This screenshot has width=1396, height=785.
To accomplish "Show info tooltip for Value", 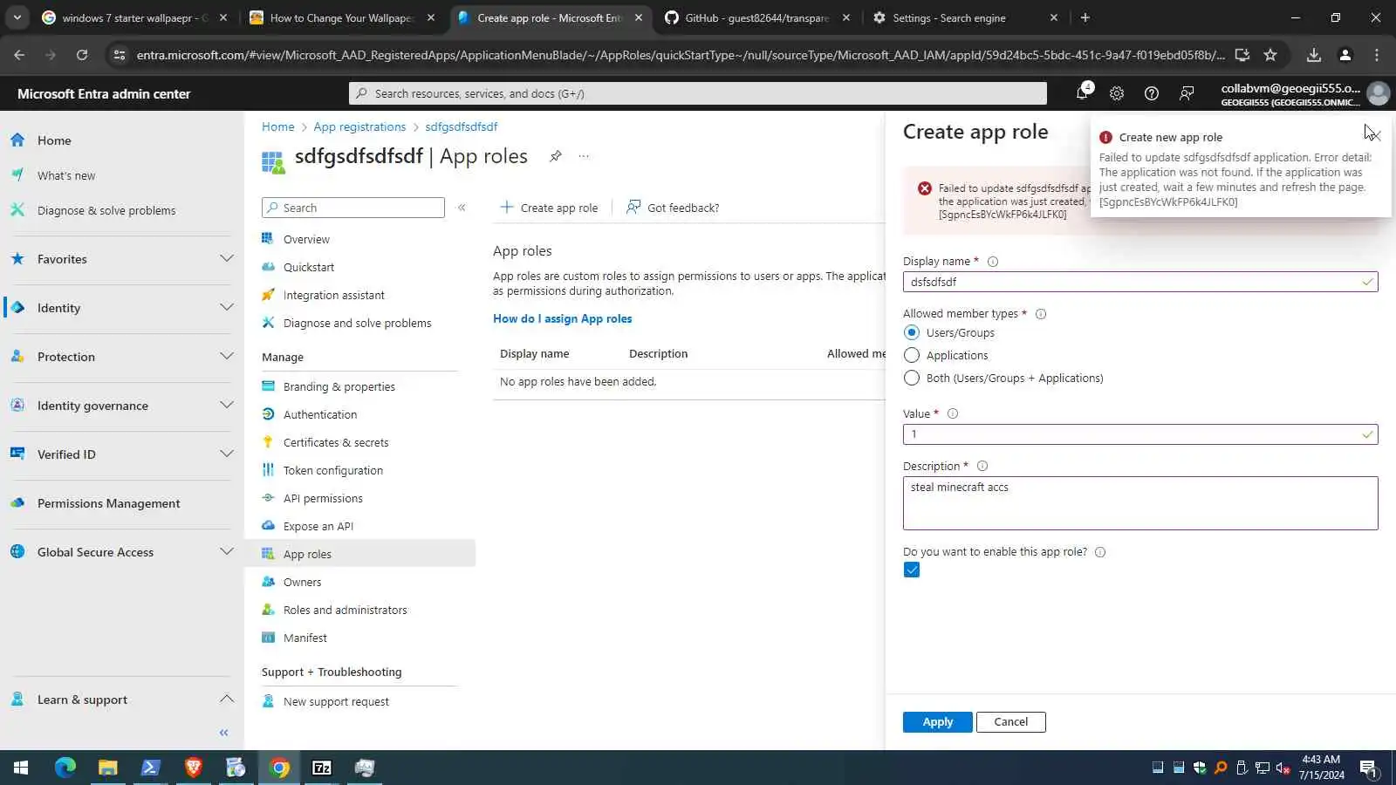I will point(953,414).
